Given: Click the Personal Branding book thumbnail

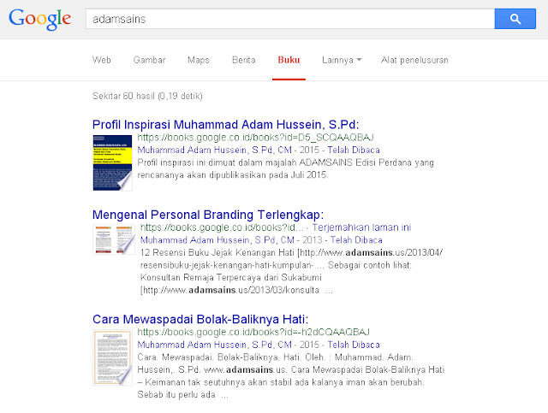Looking at the screenshot, I should tap(114, 239).
